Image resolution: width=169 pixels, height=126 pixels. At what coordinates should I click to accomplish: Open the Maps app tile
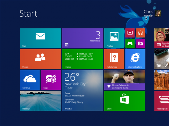51,80
